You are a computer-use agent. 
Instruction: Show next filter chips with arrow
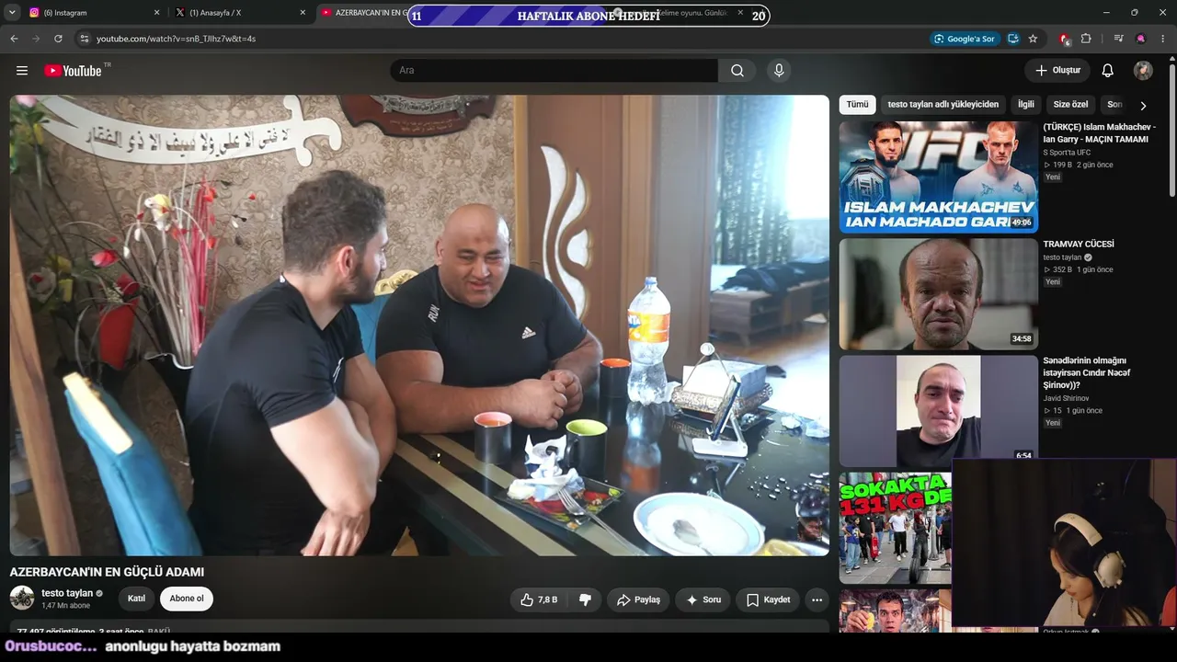pos(1143,105)
